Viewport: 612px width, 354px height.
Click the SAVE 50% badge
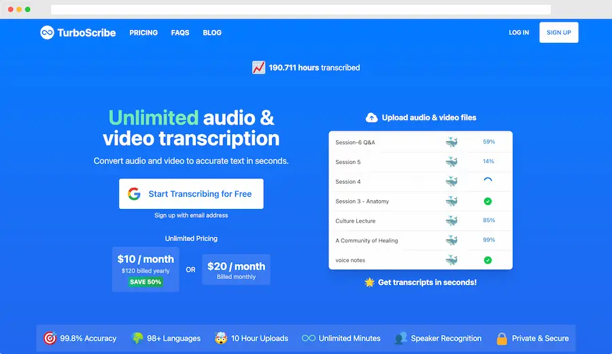[x=146, y=282]
